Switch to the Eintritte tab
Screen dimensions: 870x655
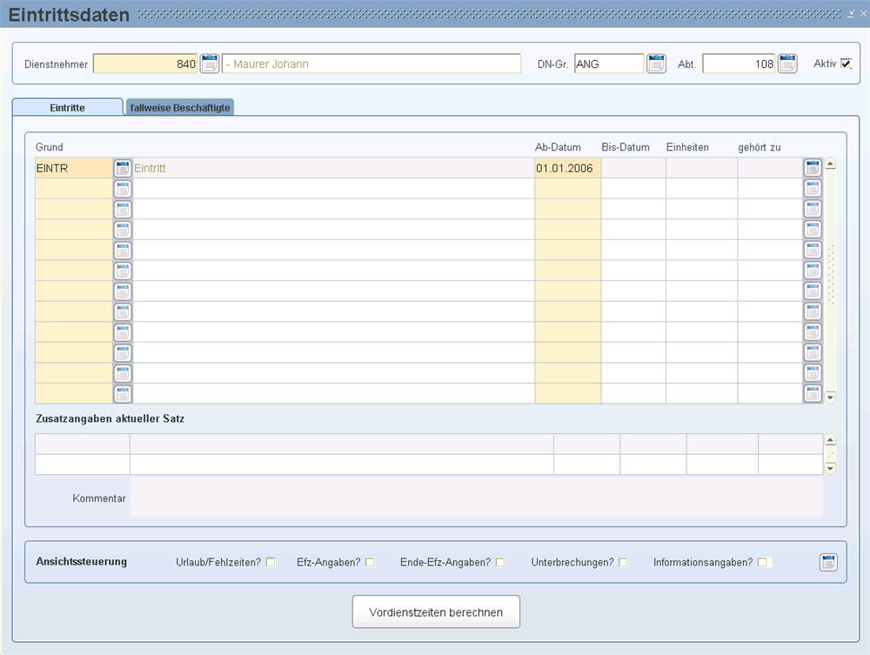click(68, 108)
